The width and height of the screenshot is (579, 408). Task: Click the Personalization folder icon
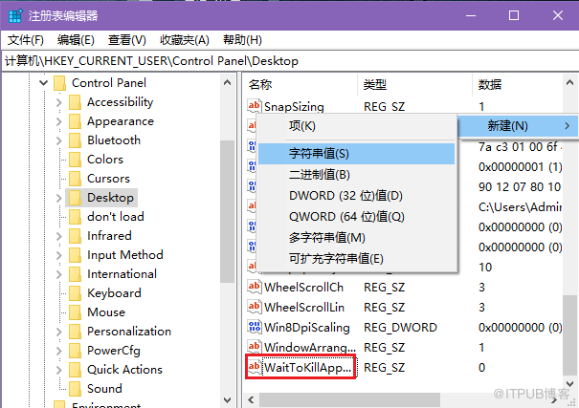click(75, 332)
